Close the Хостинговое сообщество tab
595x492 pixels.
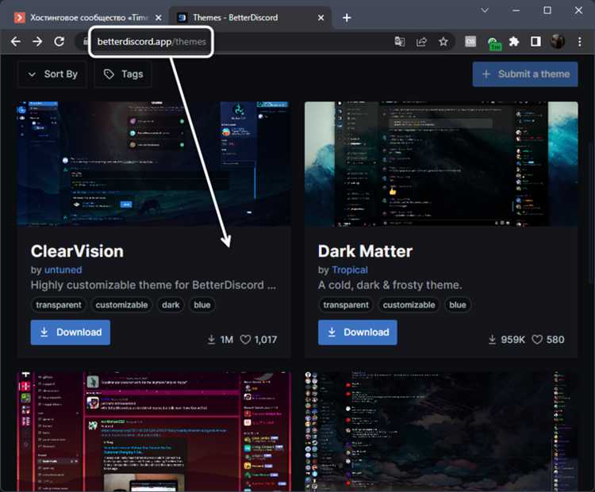click(x=159, y=17)
